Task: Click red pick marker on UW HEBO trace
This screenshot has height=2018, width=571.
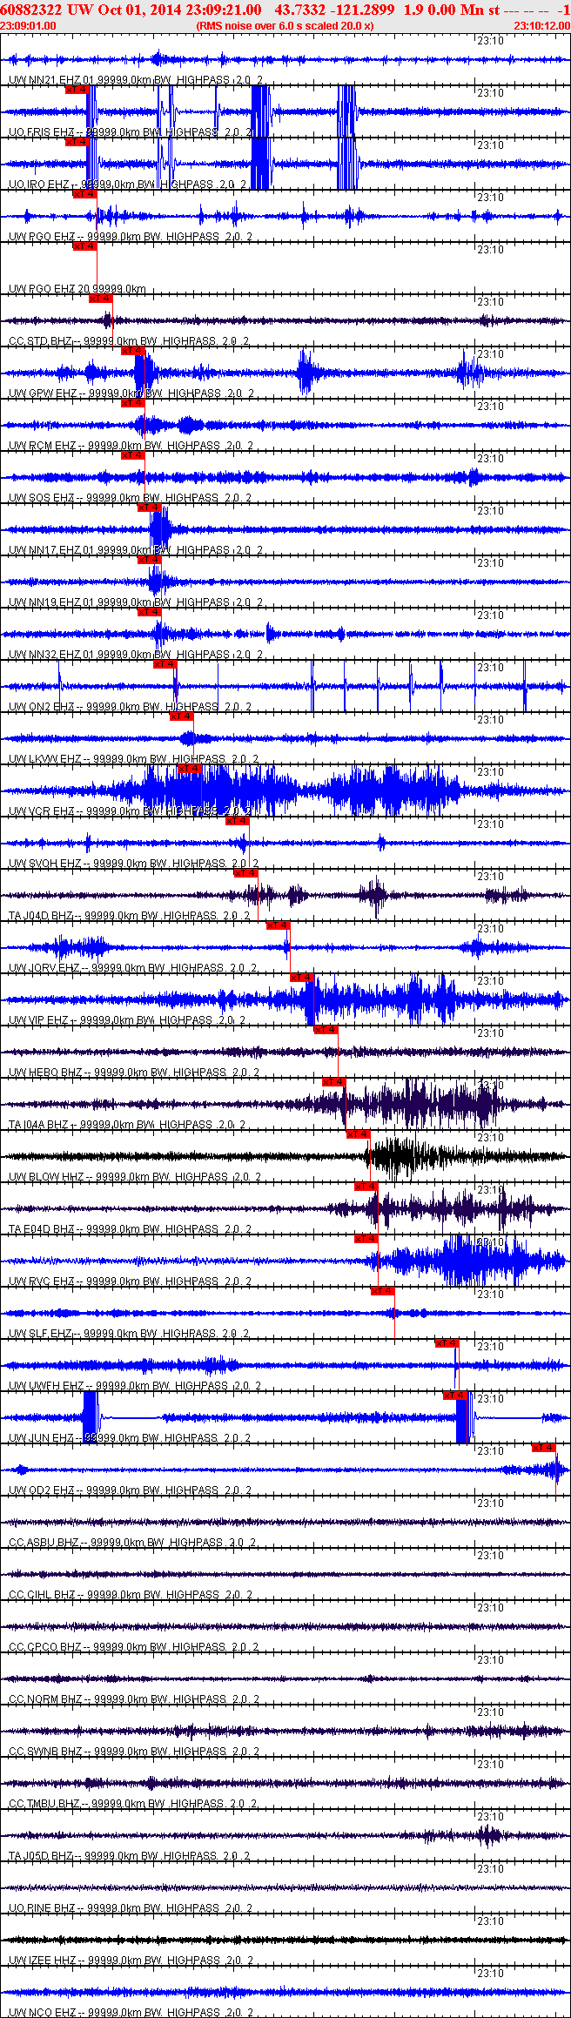Action: pos(326,1030)
